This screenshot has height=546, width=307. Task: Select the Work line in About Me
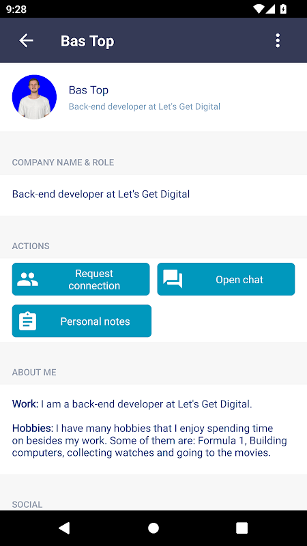pos(132,404)
